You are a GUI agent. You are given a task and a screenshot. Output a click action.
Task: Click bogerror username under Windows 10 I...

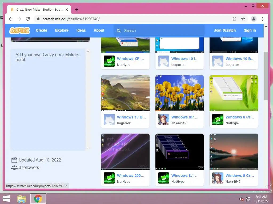(178, 65)
